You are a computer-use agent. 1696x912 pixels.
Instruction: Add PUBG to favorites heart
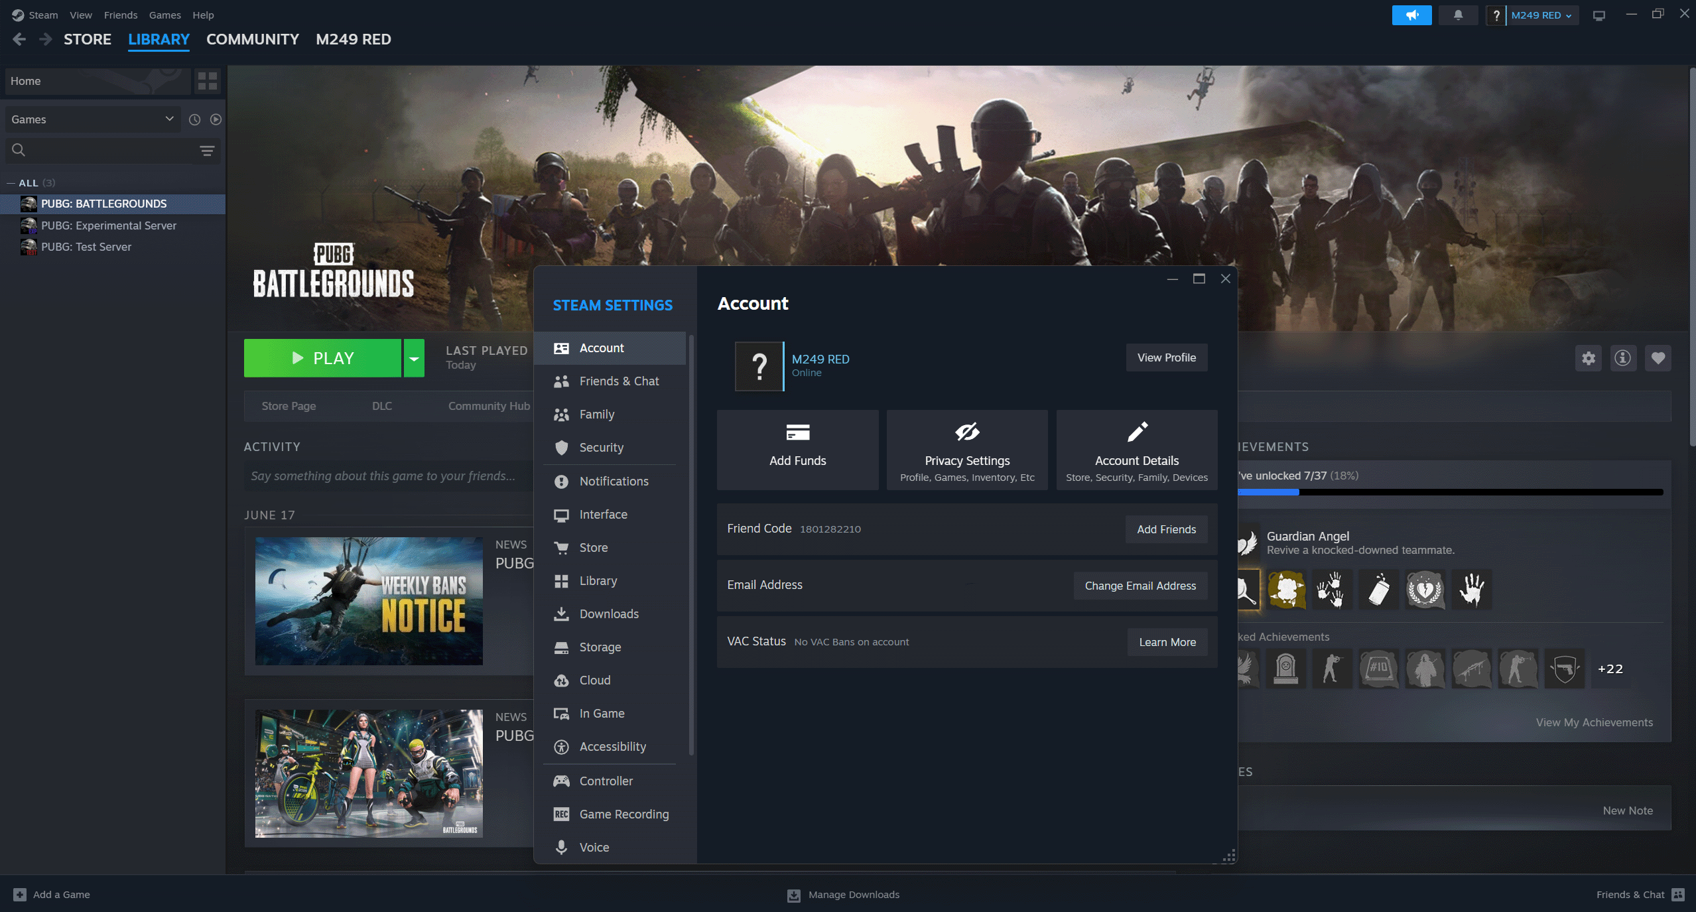point(1658,358)
